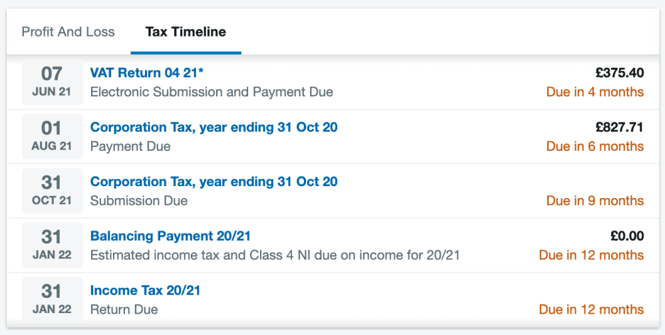Open the VAT Return 04 21 link
The image size is (665, 335).
[x=147, y=73]
